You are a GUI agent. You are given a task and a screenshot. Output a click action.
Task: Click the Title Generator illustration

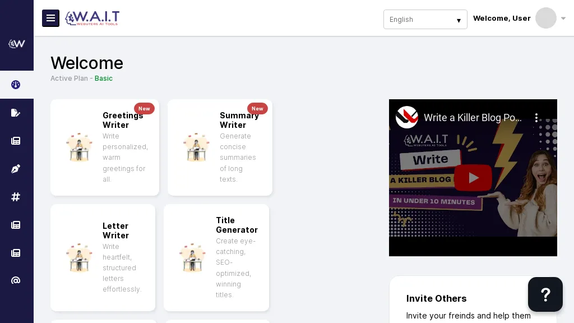point(192,258)
